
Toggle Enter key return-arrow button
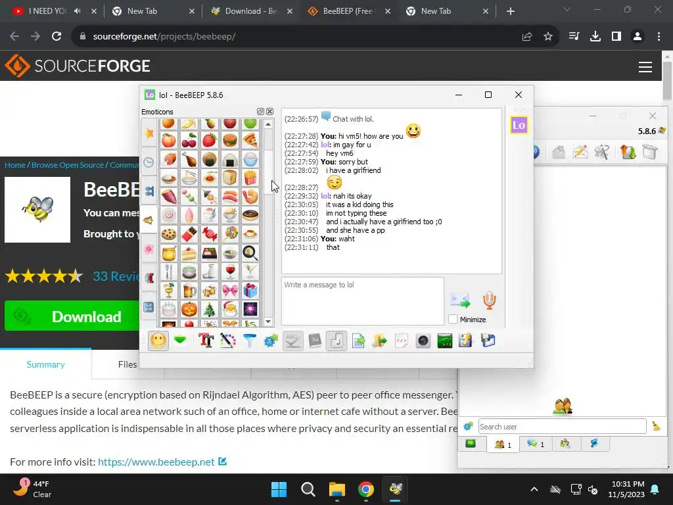point(336,341)
